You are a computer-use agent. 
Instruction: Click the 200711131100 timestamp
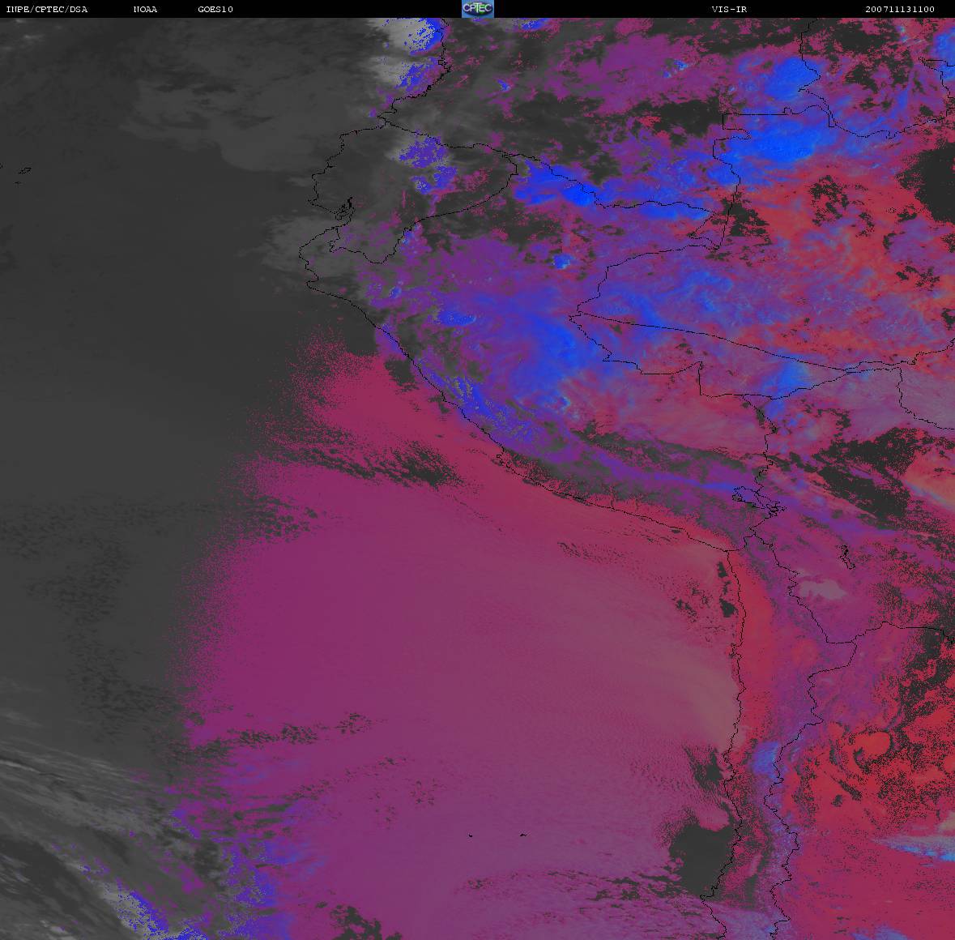point(900,9)
